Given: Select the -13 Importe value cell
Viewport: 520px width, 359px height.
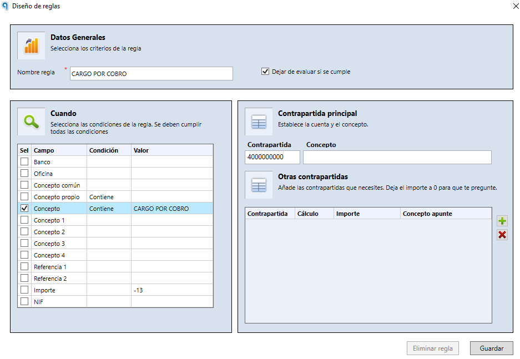Looking at the screenshot, I should 172,290.
